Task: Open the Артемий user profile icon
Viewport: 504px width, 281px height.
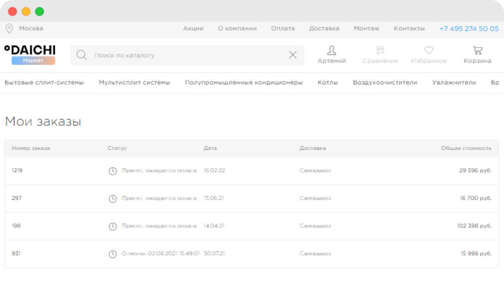Action: [331, 51]
